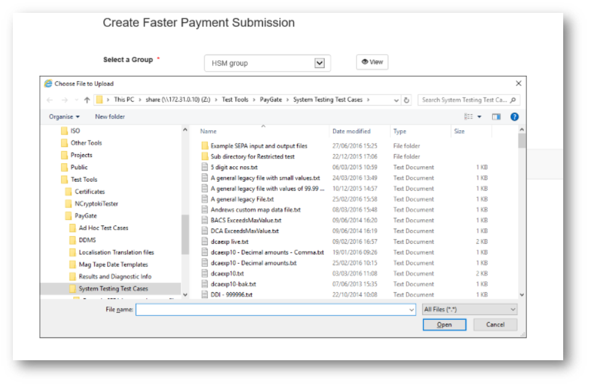Select Certificates folder in tree
Screen dimensions: 589x386
click(90, 191)
